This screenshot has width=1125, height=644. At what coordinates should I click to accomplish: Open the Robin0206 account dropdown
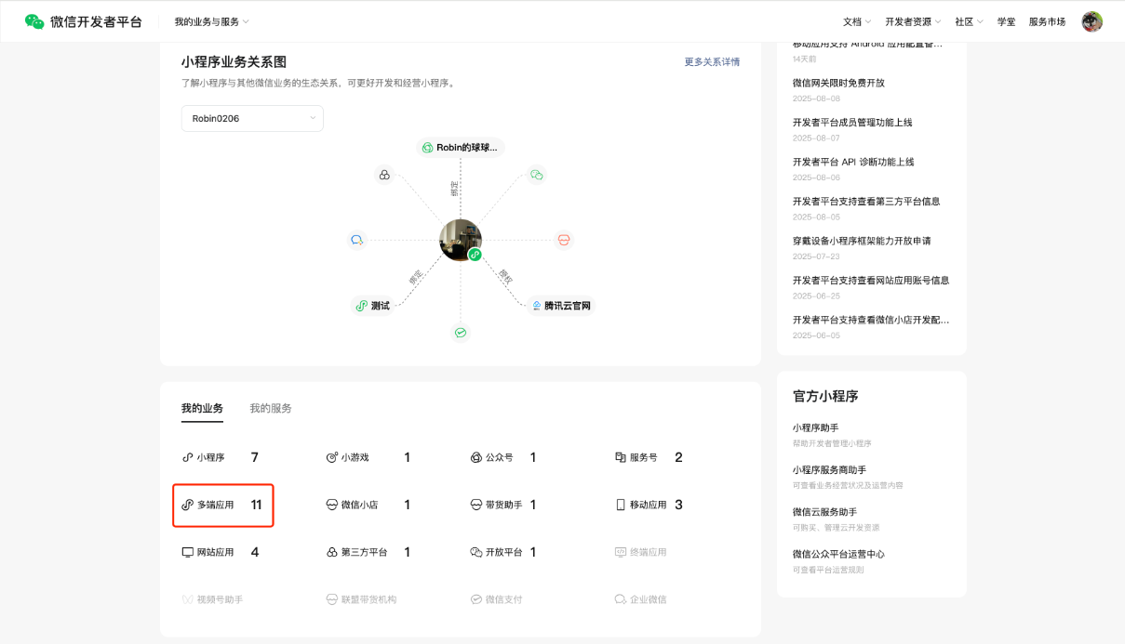point(252,119)
